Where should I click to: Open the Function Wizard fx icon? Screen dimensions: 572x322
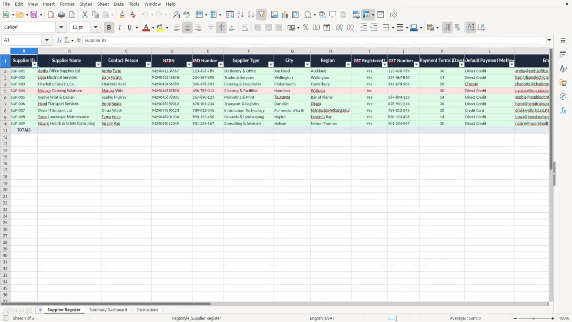(x=59, y=40)
